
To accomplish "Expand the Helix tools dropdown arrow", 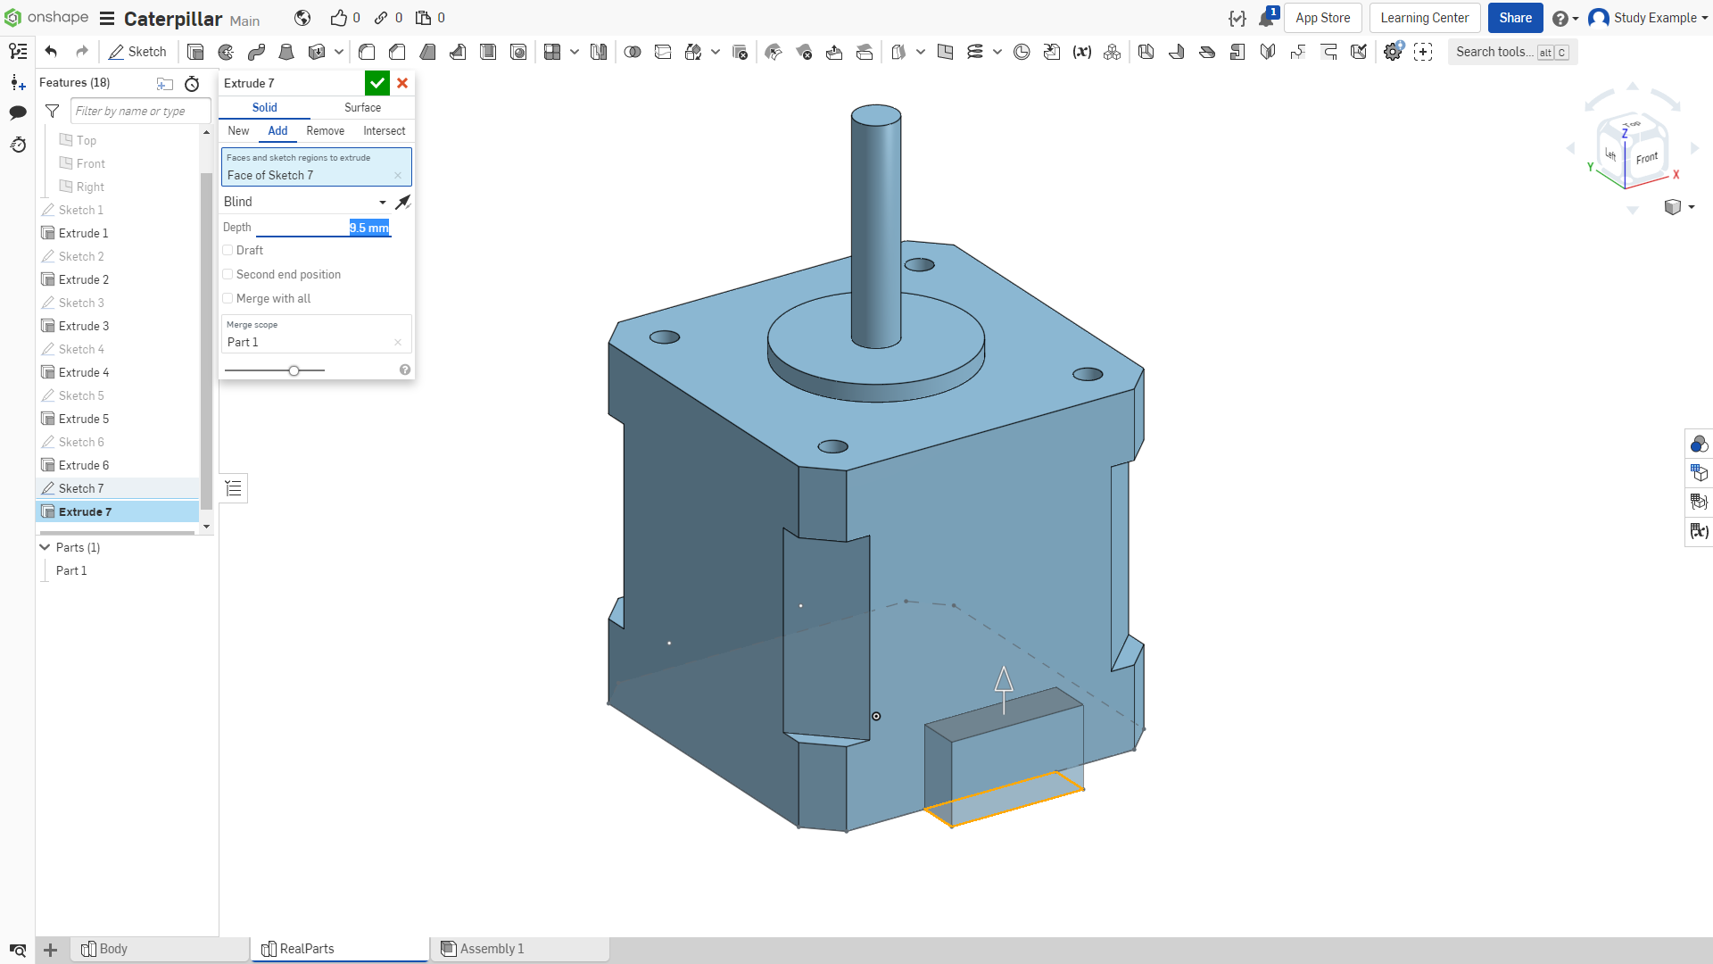I will (x=997, y=52).
